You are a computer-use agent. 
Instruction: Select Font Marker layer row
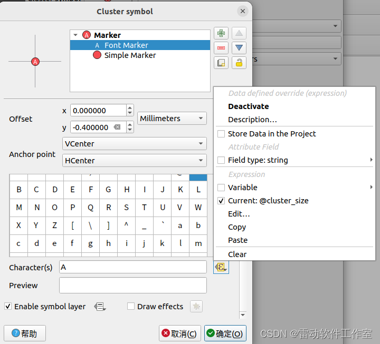point(140,45)
